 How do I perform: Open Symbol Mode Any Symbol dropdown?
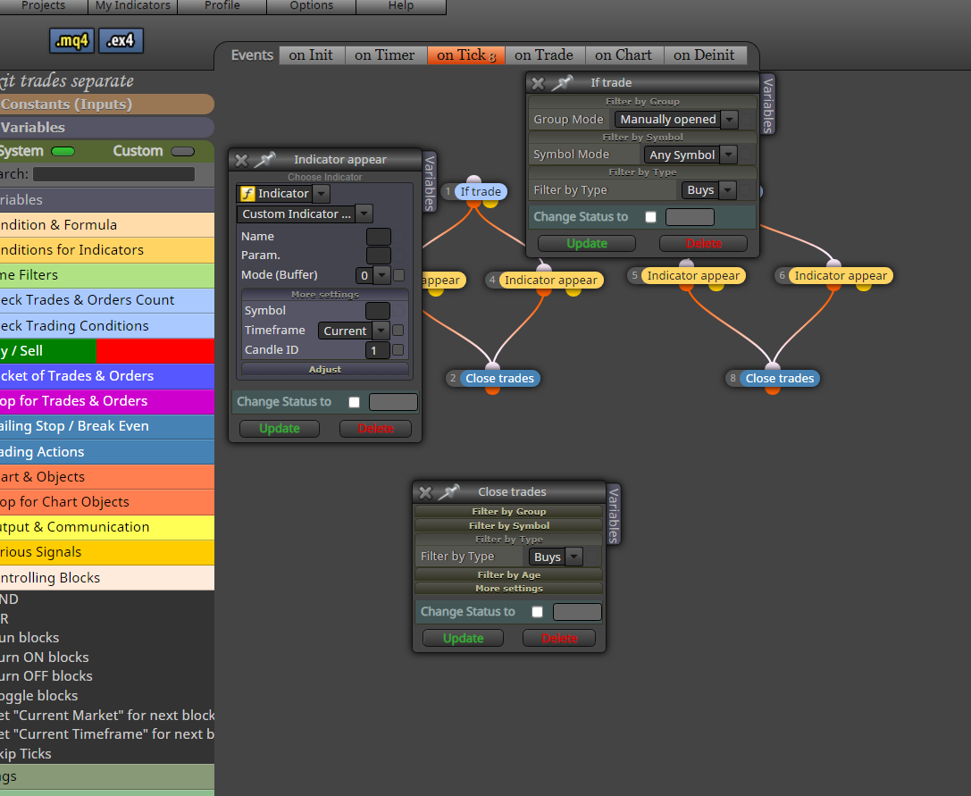point(728,155)
